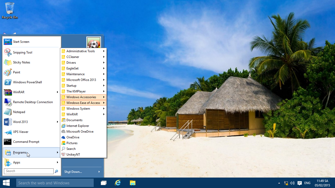This screenshot has height=188, width=335.
Task: Expand the Shut Down options arrow
Action: click(x=99, y=172)
